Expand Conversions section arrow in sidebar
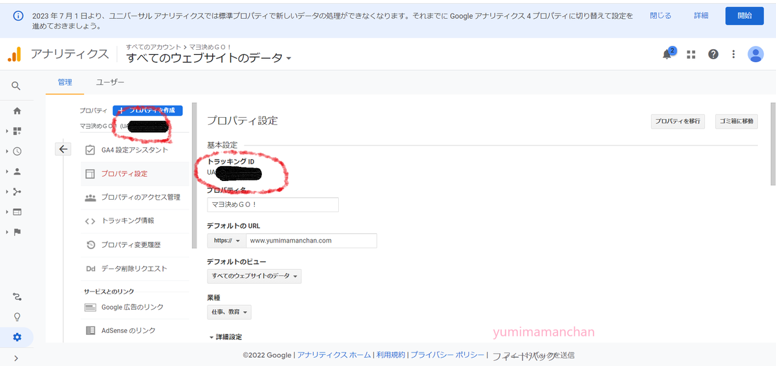Viewport: 776px width, 366px height. tap(7, 231)
